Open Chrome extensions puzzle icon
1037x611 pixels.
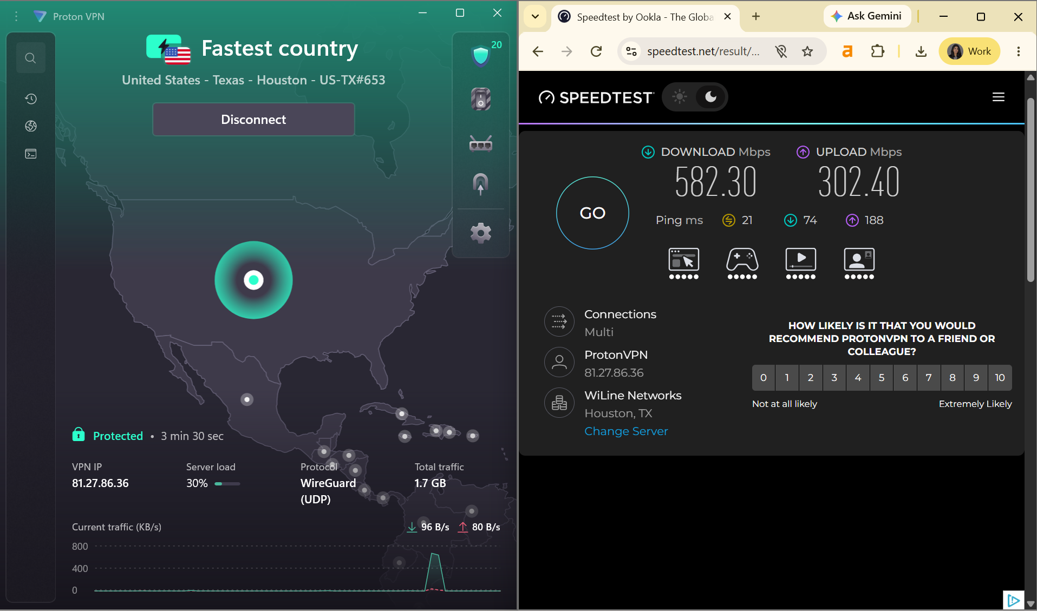(x=878, y=51)
